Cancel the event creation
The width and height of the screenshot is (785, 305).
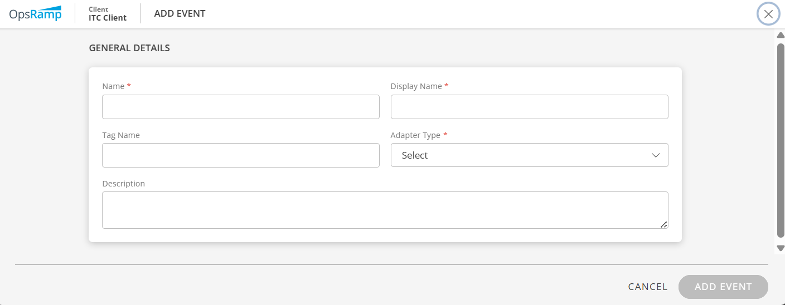[x=647, y=287]
